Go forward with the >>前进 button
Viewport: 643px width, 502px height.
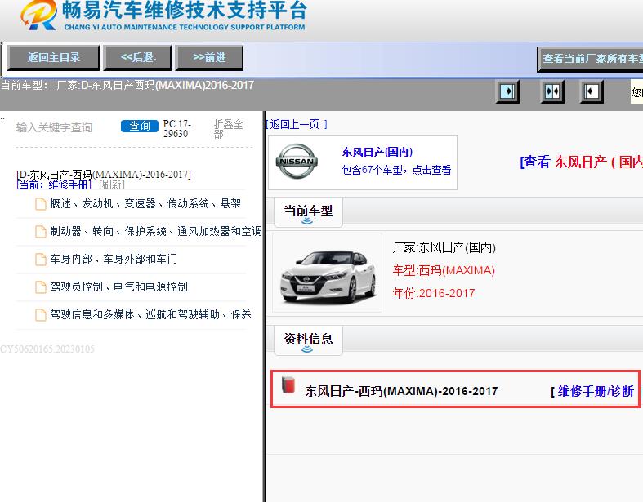[209, 58]
